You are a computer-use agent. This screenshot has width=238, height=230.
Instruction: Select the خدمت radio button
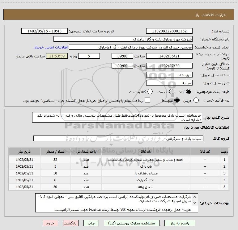tap(172, 92)
